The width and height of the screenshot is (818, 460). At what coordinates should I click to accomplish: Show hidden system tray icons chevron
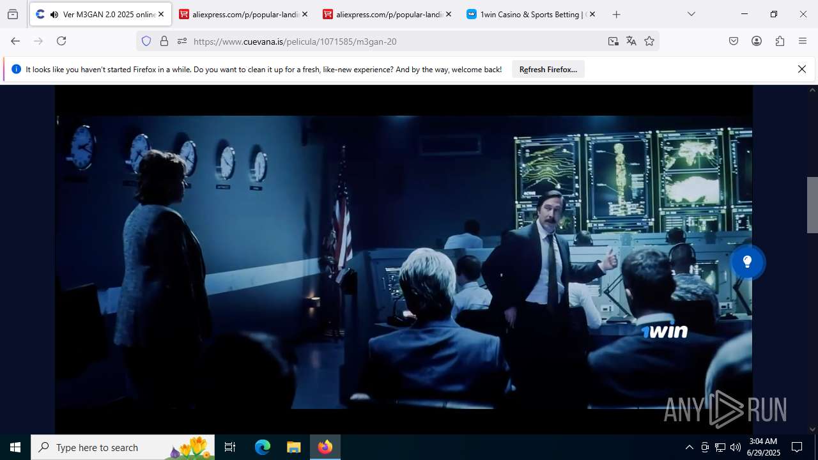[x=689, y=447]
